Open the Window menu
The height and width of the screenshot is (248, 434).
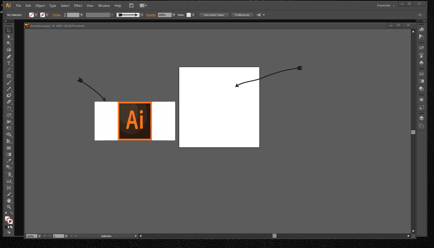pos(104,6)
